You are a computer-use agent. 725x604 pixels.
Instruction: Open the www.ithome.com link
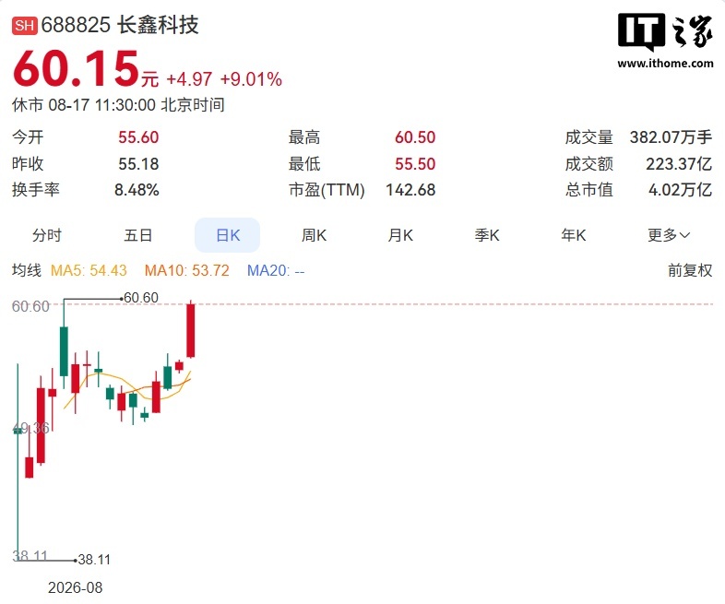coord(665,63)
